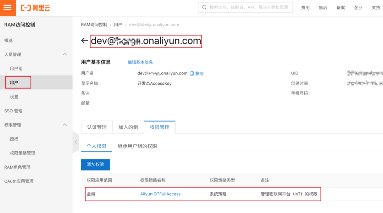Click 系统策略 cell in permissions row
The width and height of the screenshot is (383, 213).
pos(218,194)
